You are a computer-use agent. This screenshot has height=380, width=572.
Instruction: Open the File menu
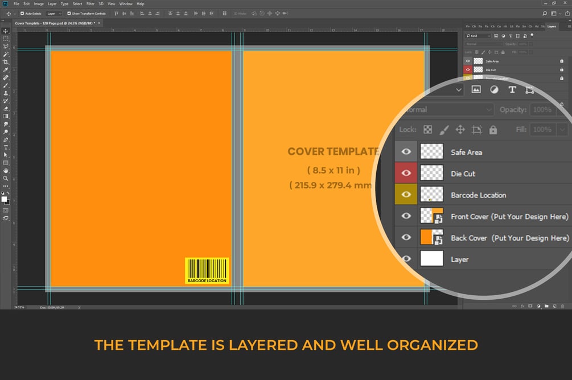(17, 3)
